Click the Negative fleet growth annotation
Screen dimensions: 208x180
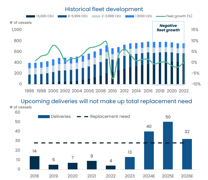pos(168,28)
